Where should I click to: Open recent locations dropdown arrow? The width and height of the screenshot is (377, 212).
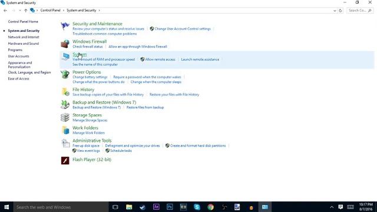coord(19,11)
